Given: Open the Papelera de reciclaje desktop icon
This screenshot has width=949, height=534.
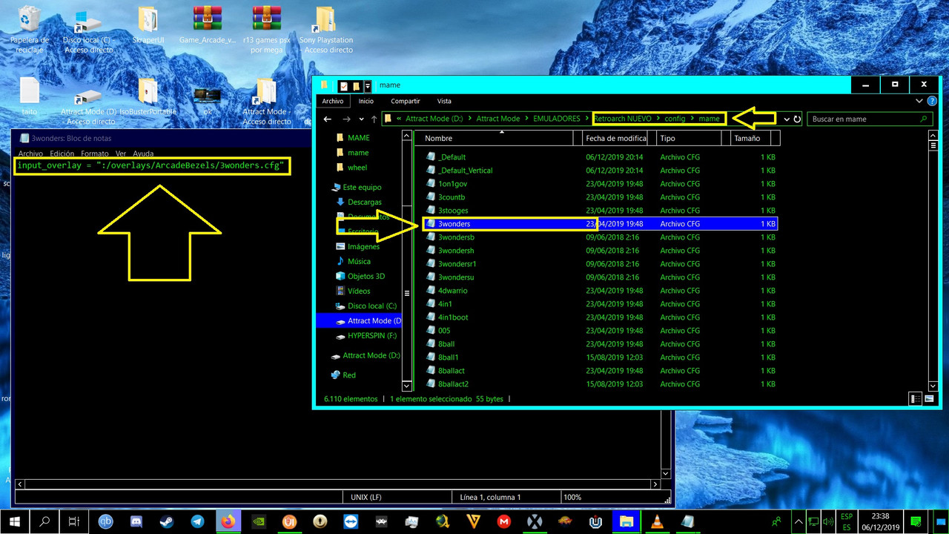Looking at the screenshot, I should click(30, 30).
